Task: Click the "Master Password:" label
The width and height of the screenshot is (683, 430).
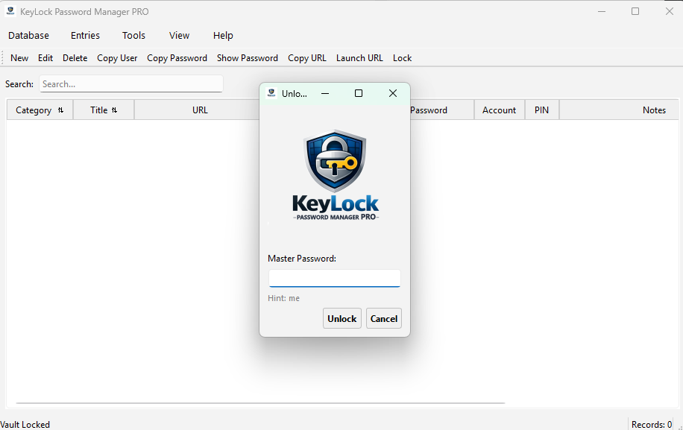Action: pos(302,259)
